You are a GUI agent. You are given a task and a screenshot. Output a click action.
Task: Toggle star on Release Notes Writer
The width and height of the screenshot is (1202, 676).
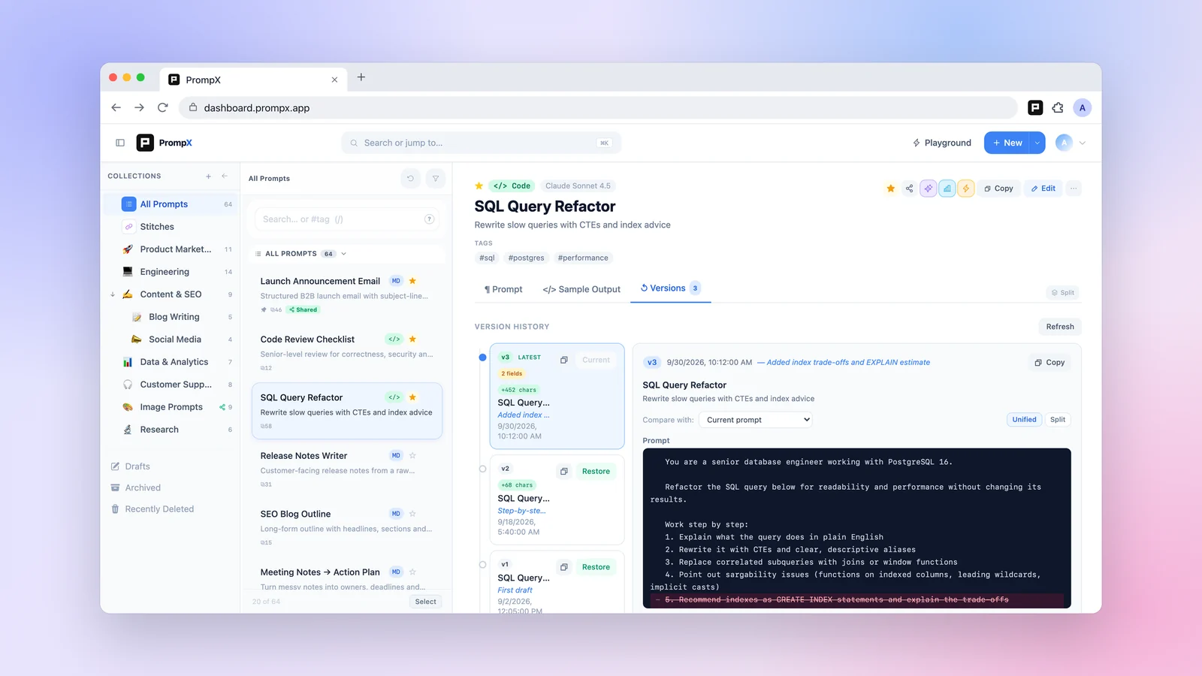tap(412, 455)
